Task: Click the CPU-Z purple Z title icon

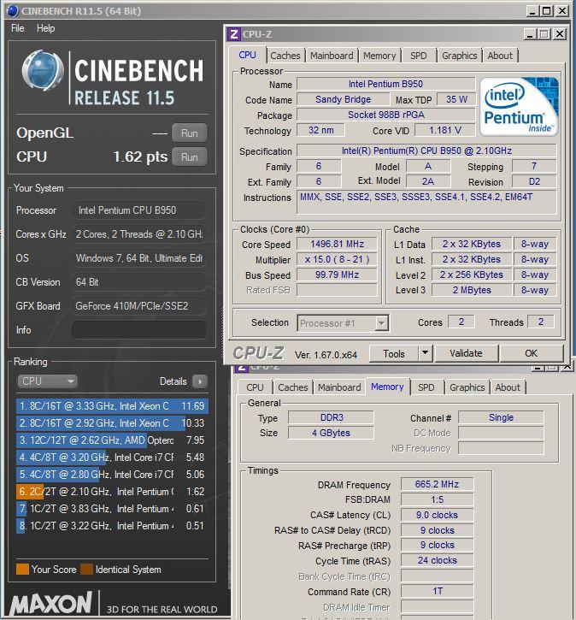Action: (234, 34)
